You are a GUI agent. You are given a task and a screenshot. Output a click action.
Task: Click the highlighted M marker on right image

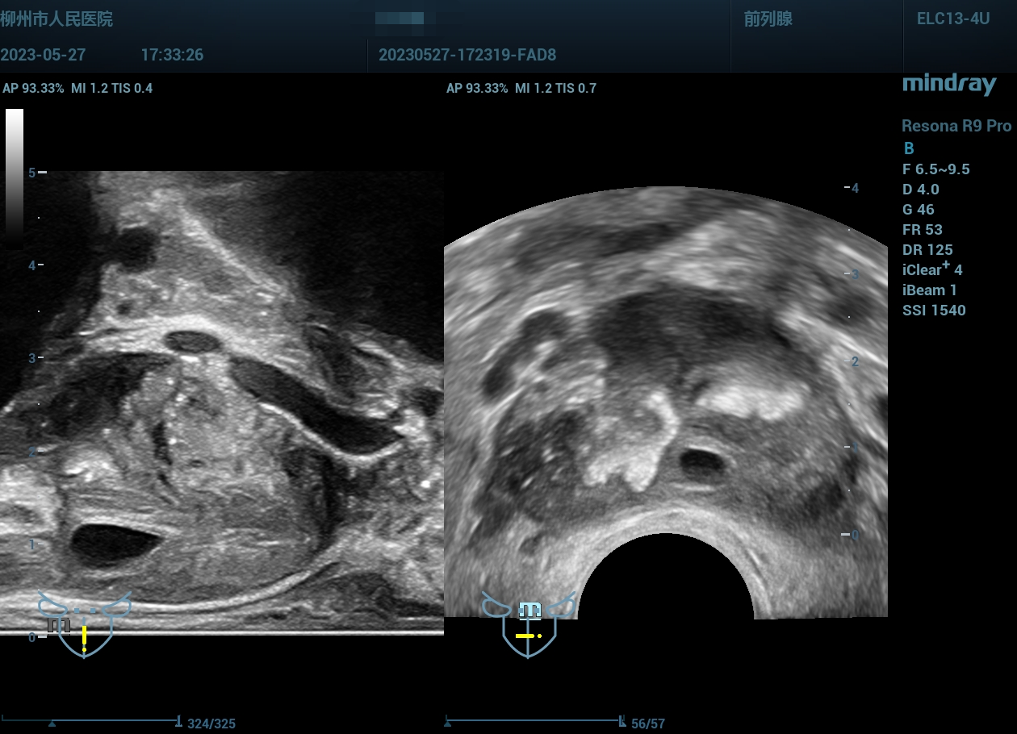point(529,611)
